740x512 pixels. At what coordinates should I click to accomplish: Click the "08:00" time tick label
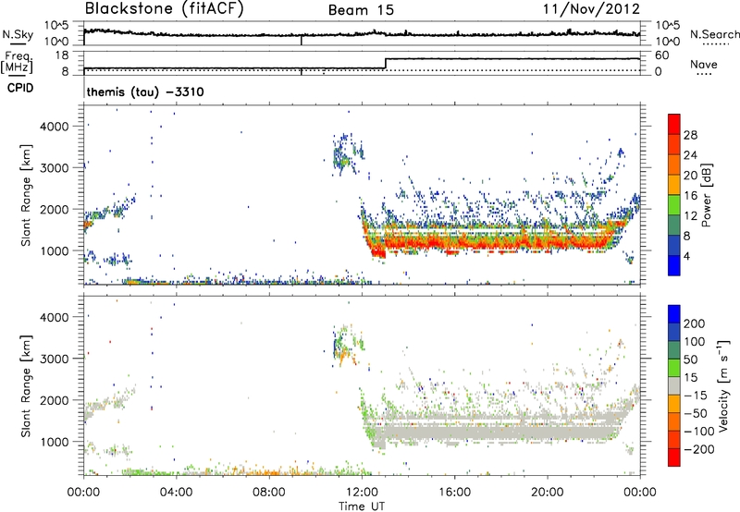click(x=269, y=493)
